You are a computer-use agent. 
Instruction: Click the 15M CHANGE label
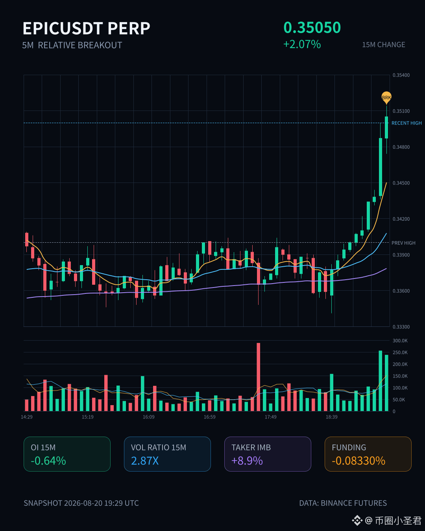pyautogui.click(x=383, y=45)
